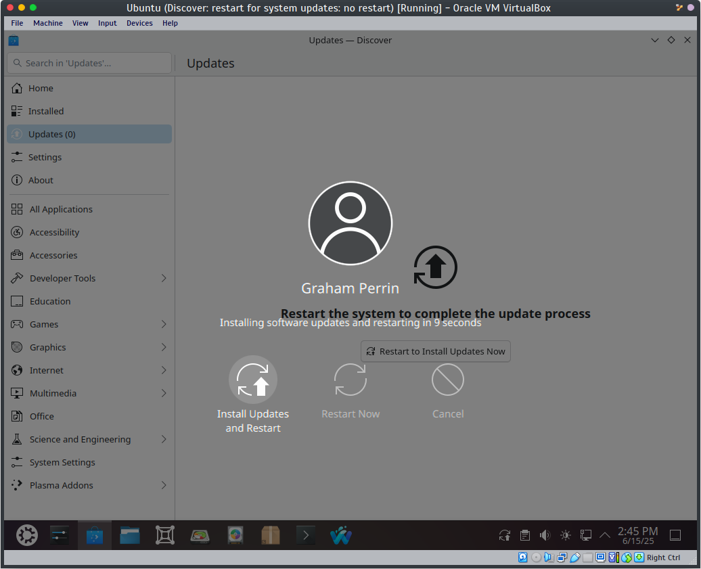The width and height of the screenshot is (701, 569).
Task: Choose the Restart Now option
Action: [350, 391]
